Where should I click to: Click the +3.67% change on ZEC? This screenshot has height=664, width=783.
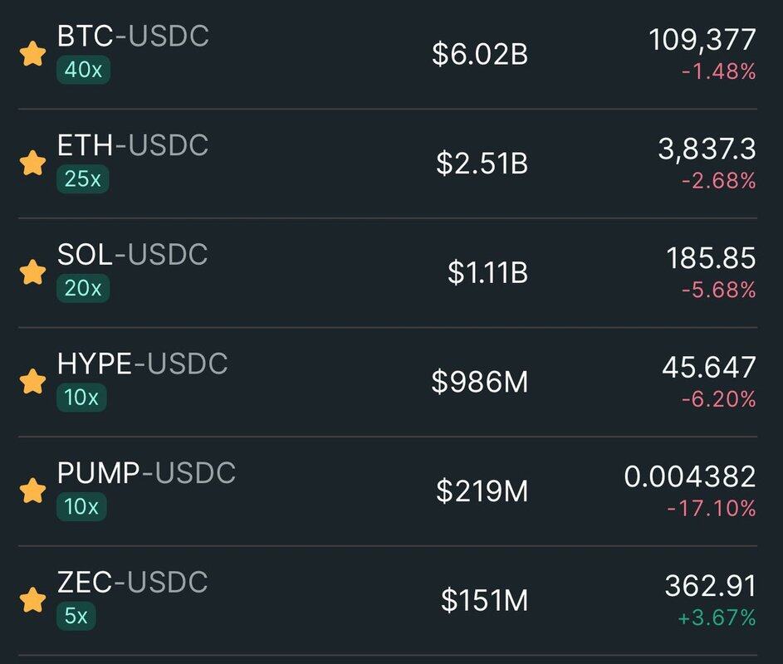click(715, 618)
